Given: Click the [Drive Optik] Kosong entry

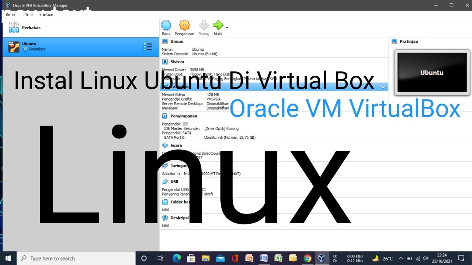Looking at the screenshot, I should [x=221, y=128].
